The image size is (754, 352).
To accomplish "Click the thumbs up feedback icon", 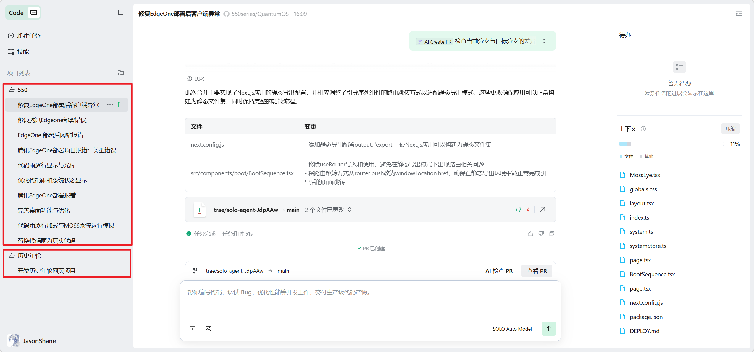I will (530, 234).
